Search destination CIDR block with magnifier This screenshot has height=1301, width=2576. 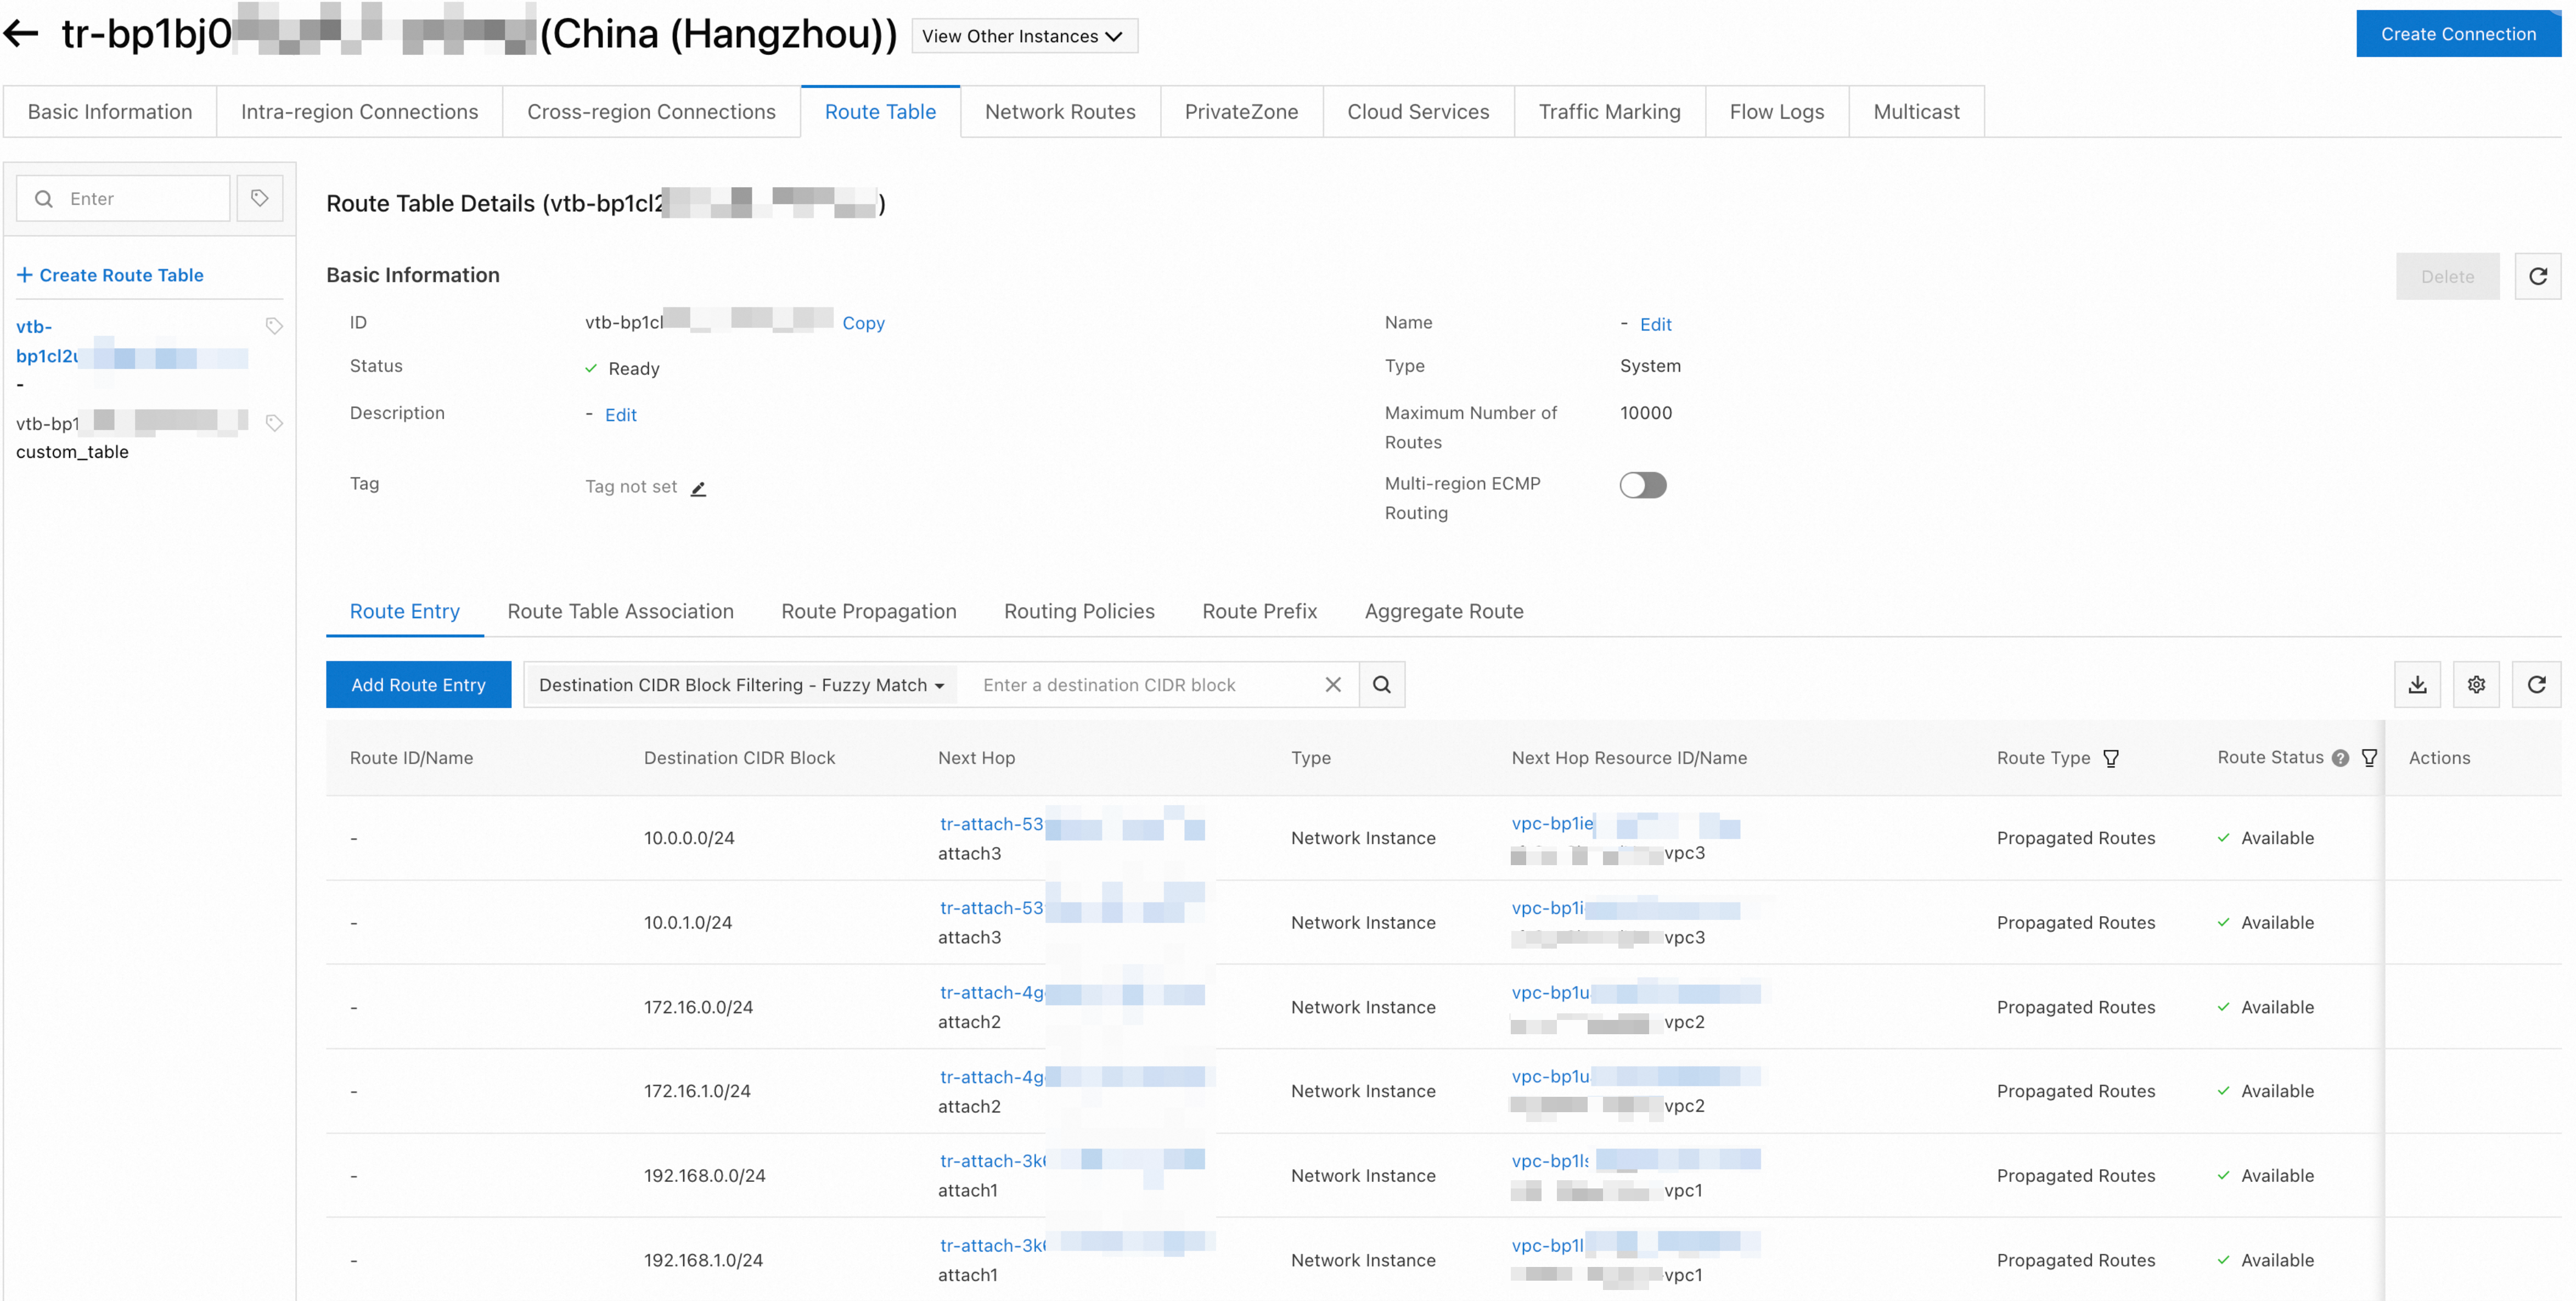[x=1382, y=685]
